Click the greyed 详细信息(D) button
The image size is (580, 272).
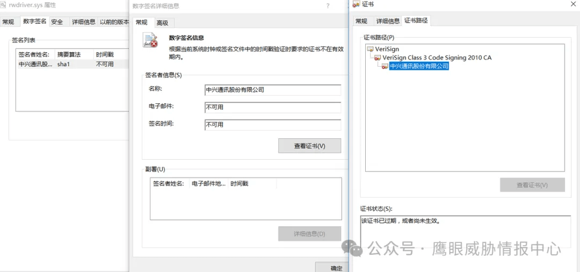(x=310, y=234)
